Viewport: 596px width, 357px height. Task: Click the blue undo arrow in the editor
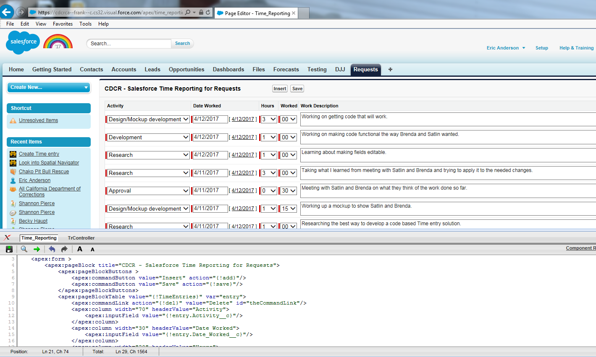[x=52, y=249]
